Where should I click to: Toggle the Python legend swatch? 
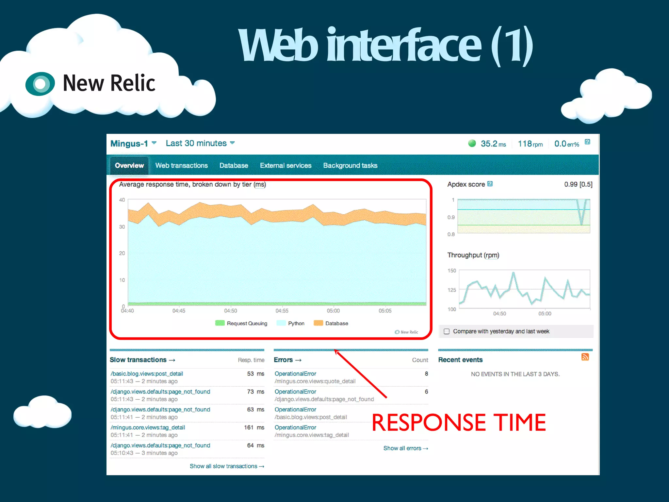point(281,323)
